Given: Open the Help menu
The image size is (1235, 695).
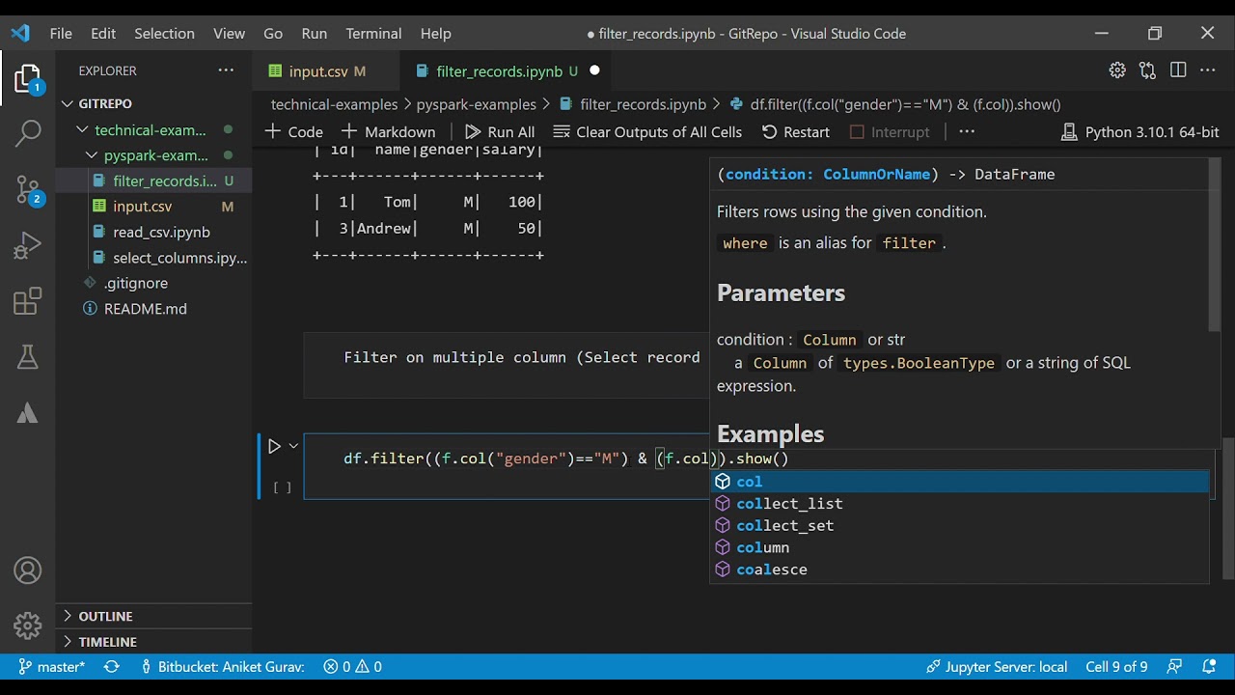Looking at the screenshot, I should click(435, 33).
